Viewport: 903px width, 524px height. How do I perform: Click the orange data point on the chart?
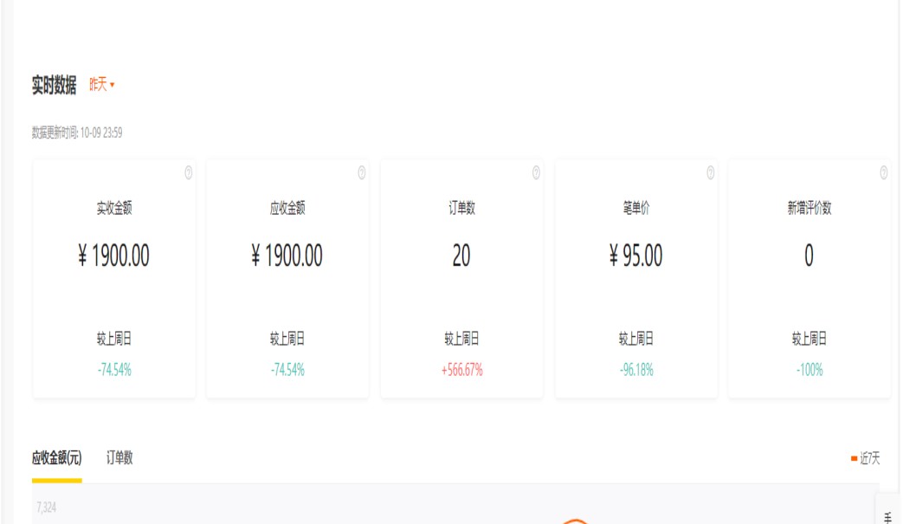(x=575, y=521)
